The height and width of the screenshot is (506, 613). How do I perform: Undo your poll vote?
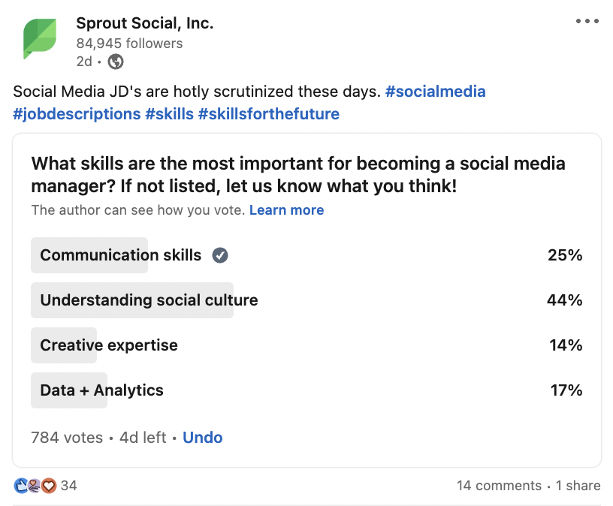[x=202, y=437]
